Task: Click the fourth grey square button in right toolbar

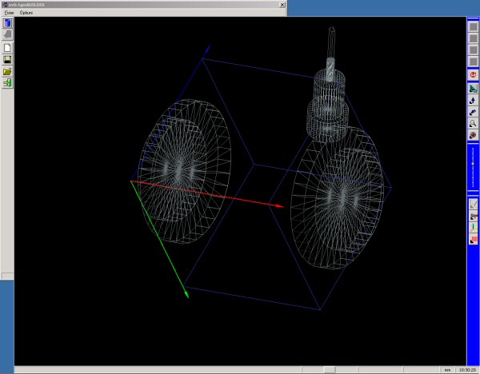Action: click(x=474, y=62)
